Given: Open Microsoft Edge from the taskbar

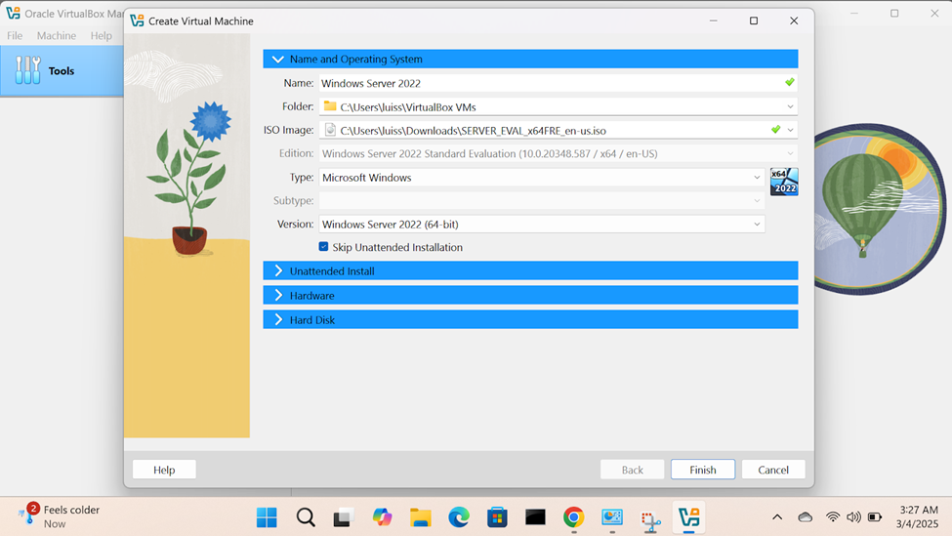Looking at the screenshot, I should [458, 517].
